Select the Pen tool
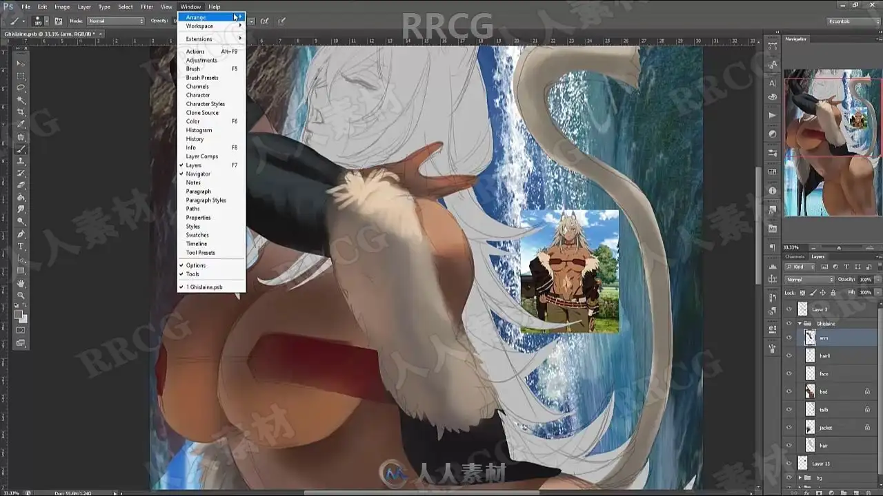883x496 pixels. tap(21, 234)
